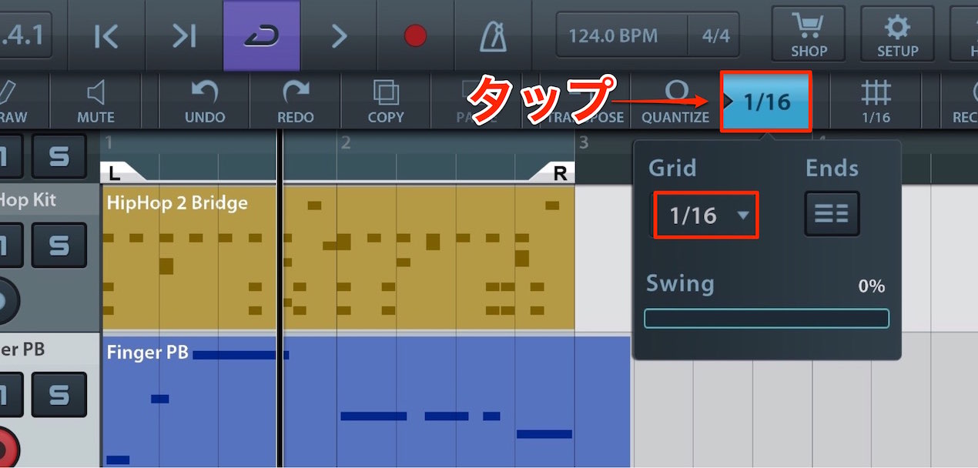Toggle the cycle loop button
Viewport: 978px width, 468px height.
pyautogui.click(x=261, y=35)
